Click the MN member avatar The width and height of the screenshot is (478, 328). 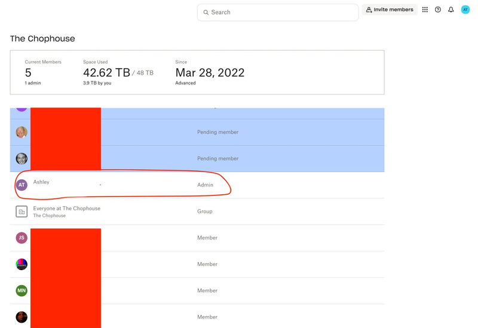22,290
